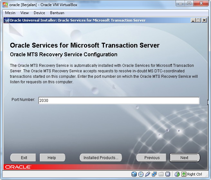The width and height of the screenshot is (211, 180).
Task: Open Installed Products dialog
Action: (x=101, y=157)
